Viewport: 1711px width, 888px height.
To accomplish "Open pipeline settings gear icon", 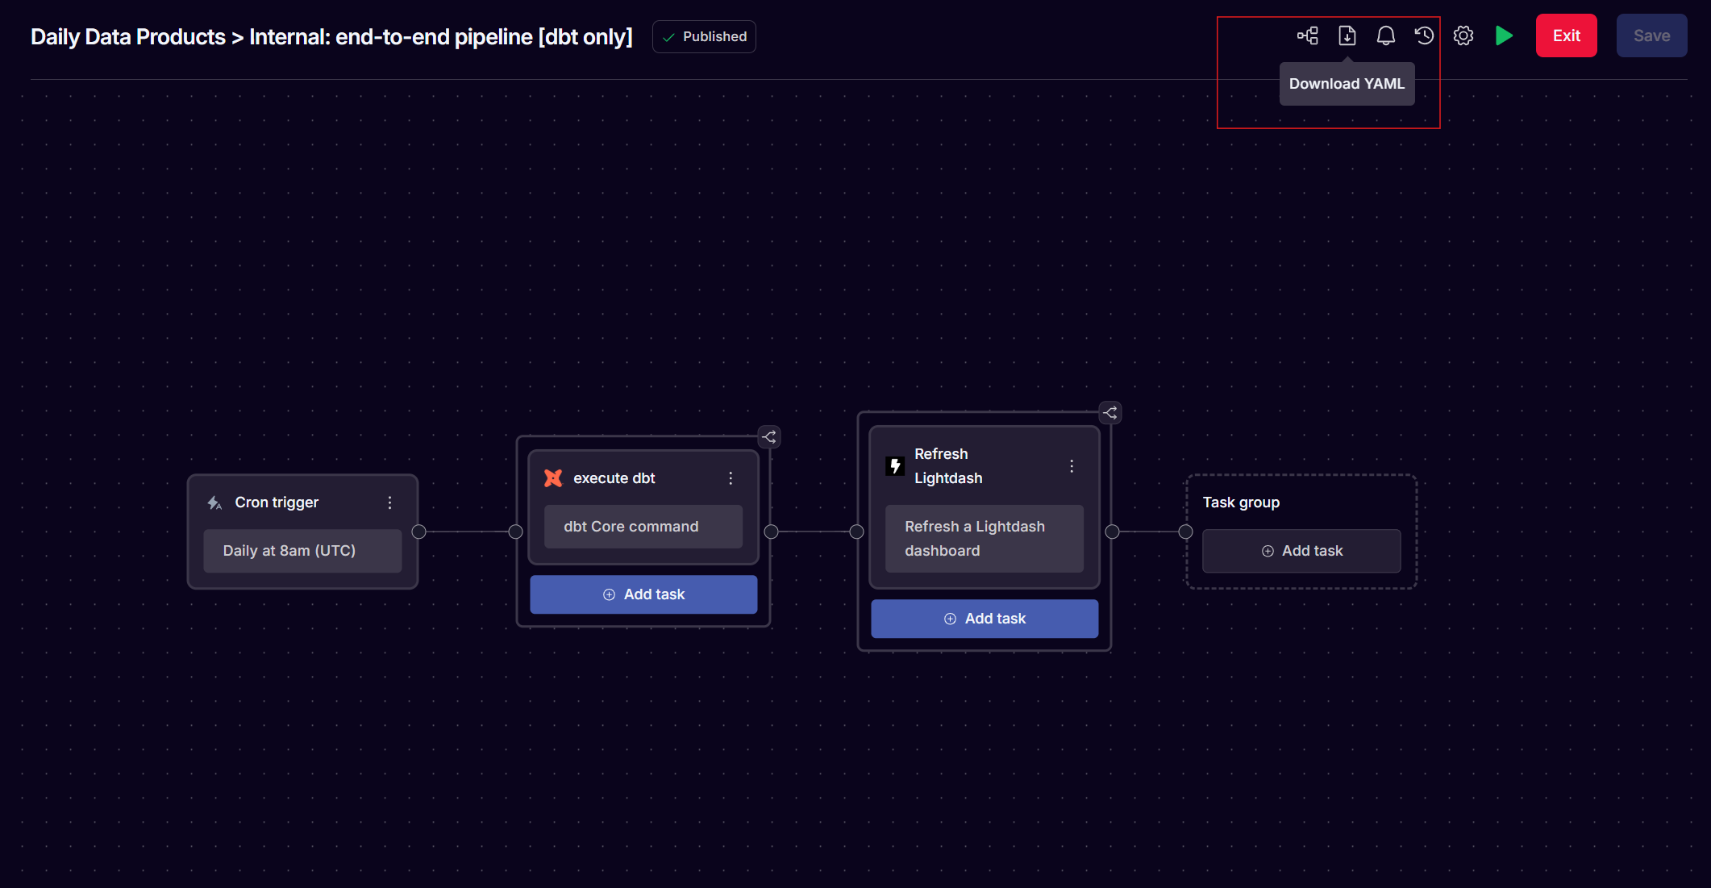I will (x=1463, y=35).
